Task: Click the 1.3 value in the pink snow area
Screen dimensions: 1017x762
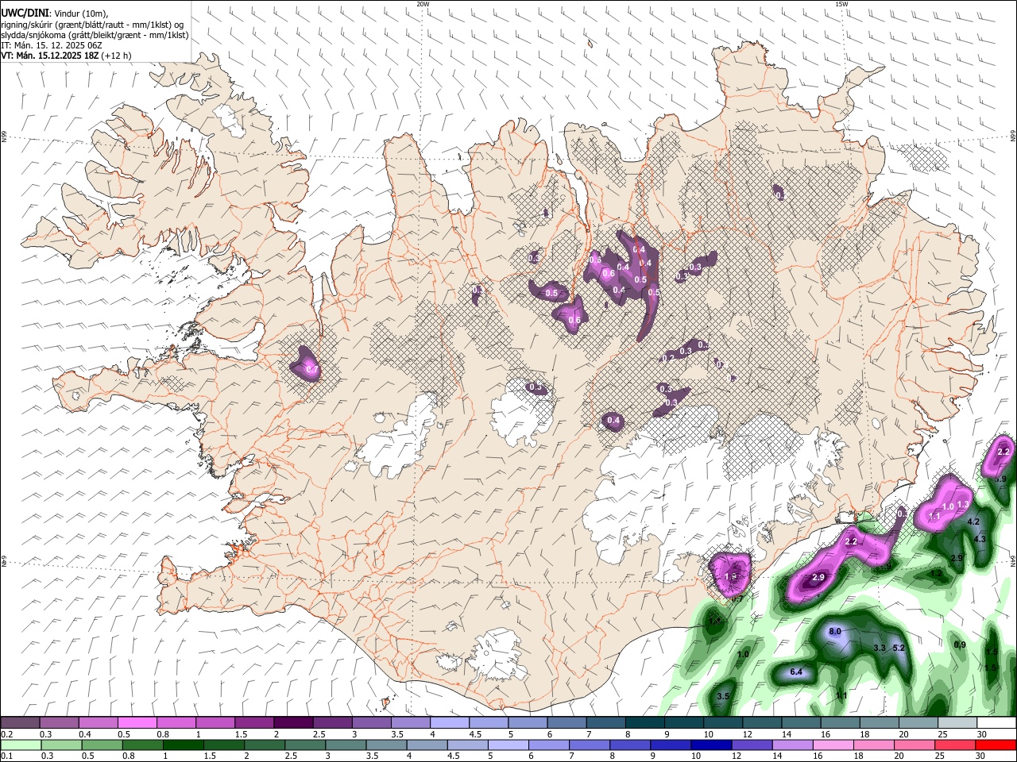Action: [963, 505]
